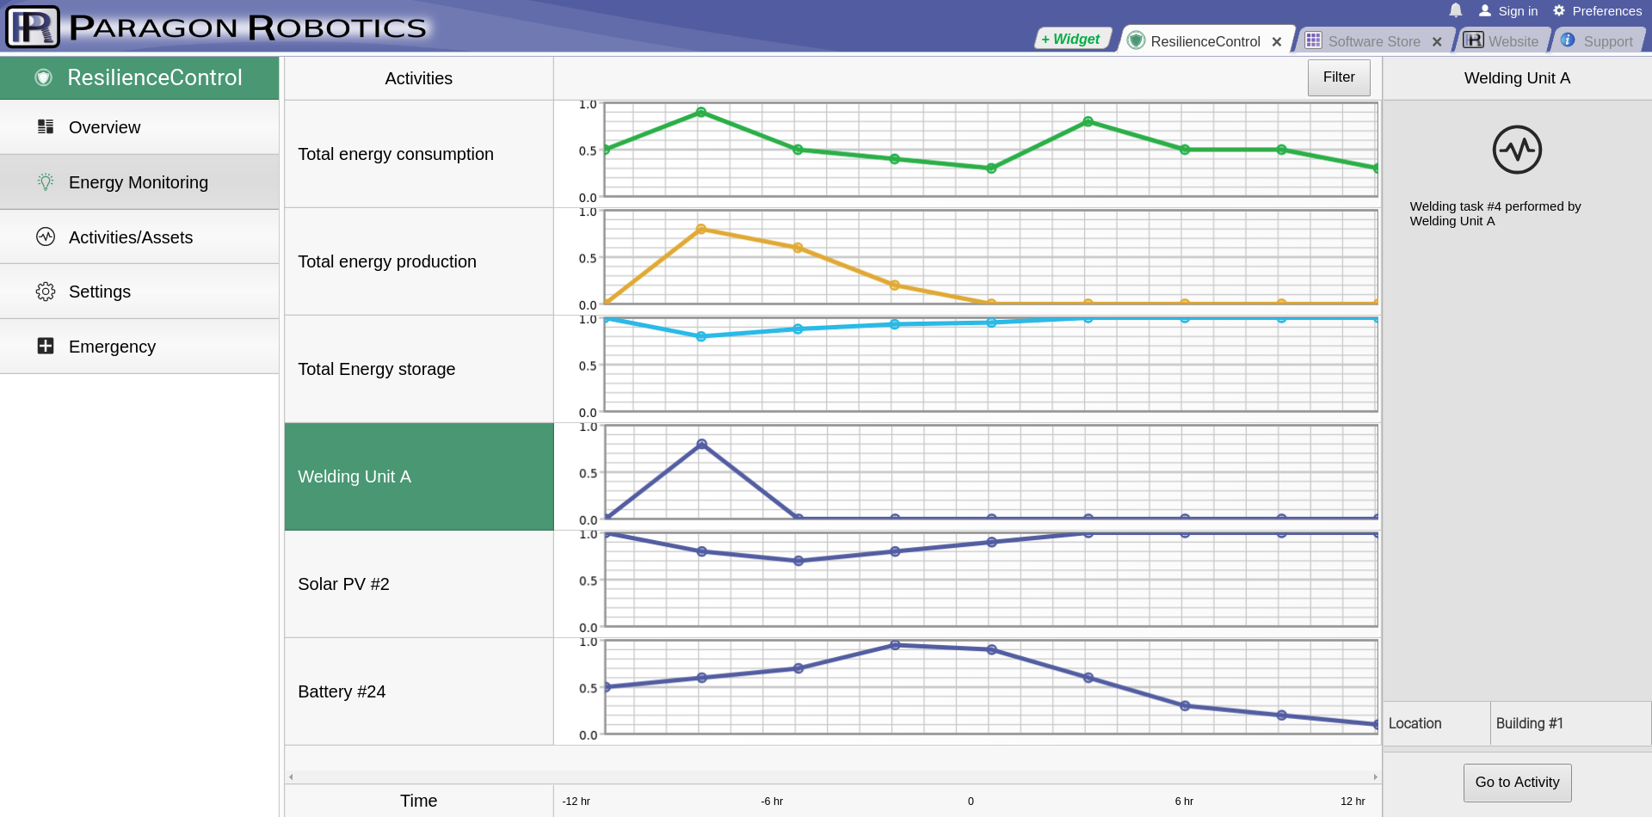Click the Website tab logo icon
Image resolution: width=1652 pixels, height=817 pixels.
point(1474,40)
